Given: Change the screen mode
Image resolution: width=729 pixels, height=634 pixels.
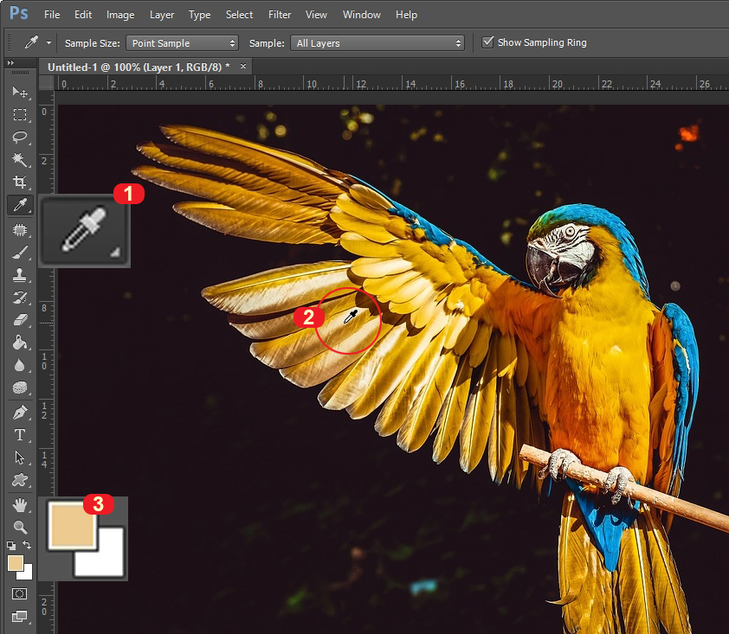Looking at the screenshot, I should (x=20, y=617).
